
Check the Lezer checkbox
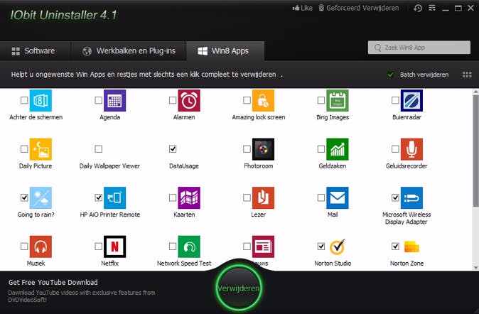(x=247, y=197)
